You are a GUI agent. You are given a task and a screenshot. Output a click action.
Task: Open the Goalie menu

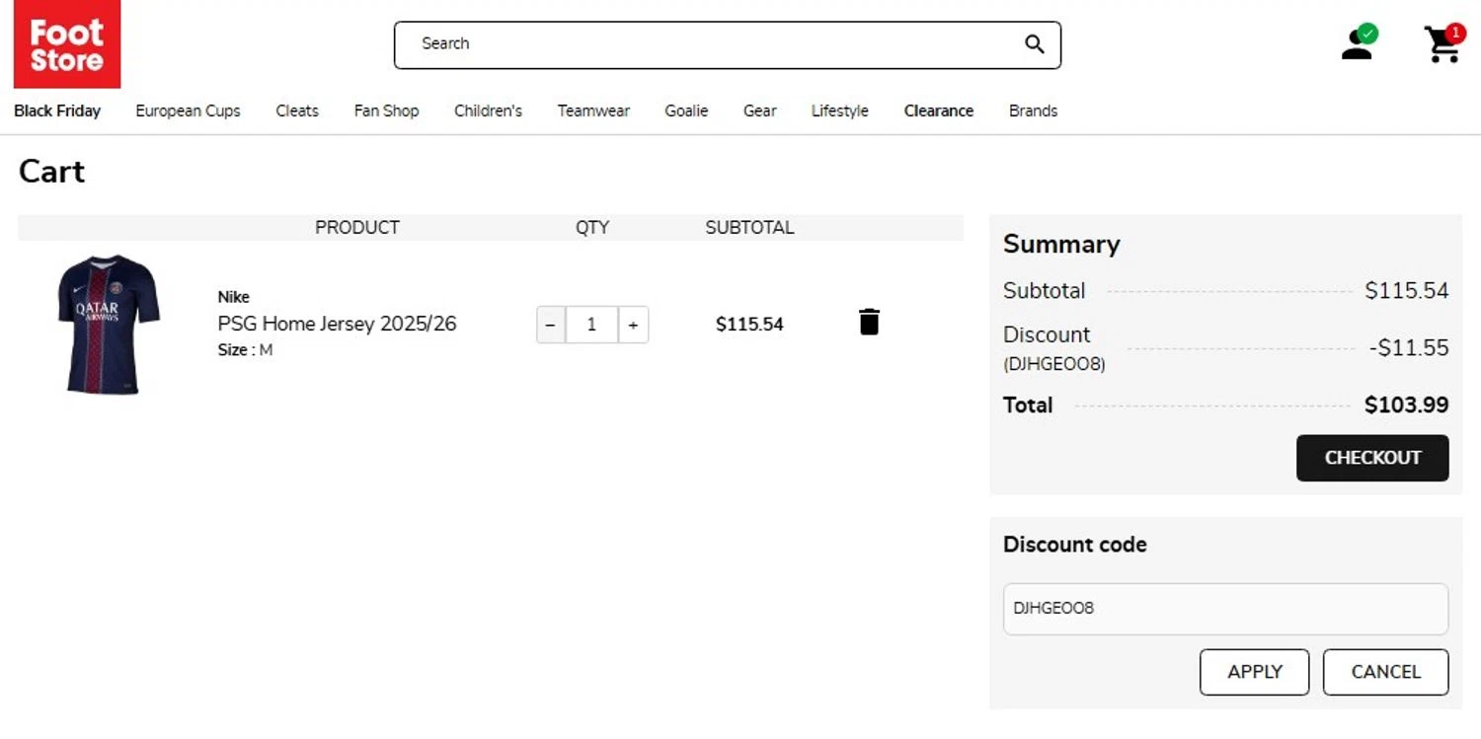(686, 111)
